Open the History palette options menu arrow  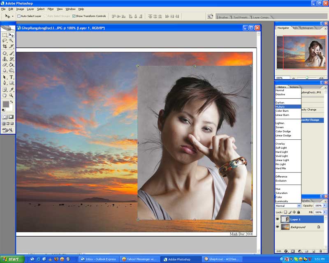[x=325, y=87]
